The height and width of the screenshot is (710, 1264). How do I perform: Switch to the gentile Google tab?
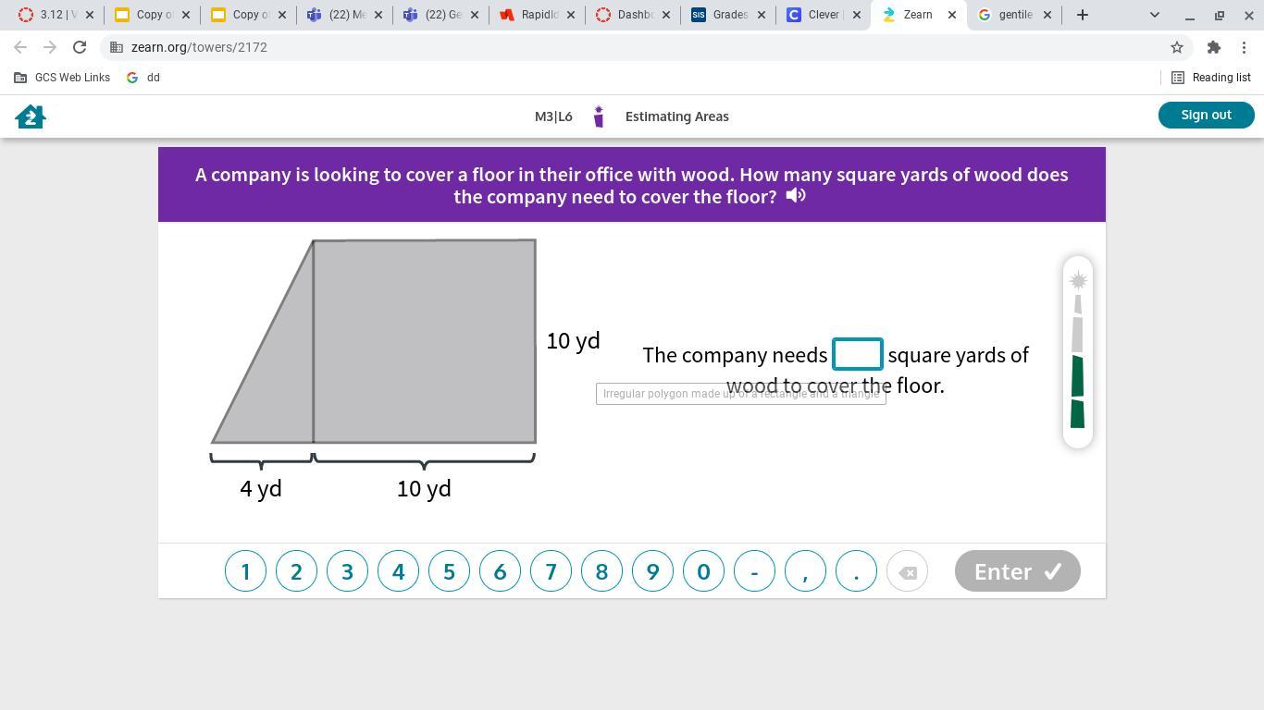click(1014, 15)
